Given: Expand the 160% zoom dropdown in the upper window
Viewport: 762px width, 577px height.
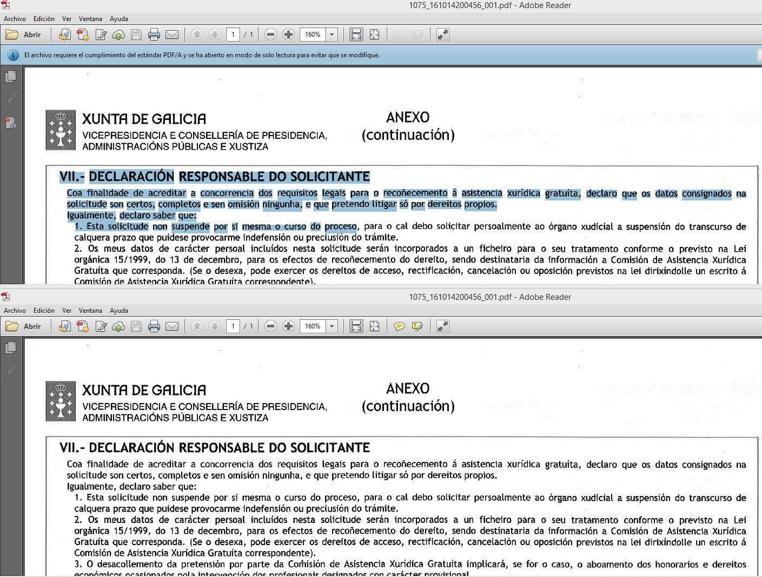Looking at the screenshot, I should point(332,35).
